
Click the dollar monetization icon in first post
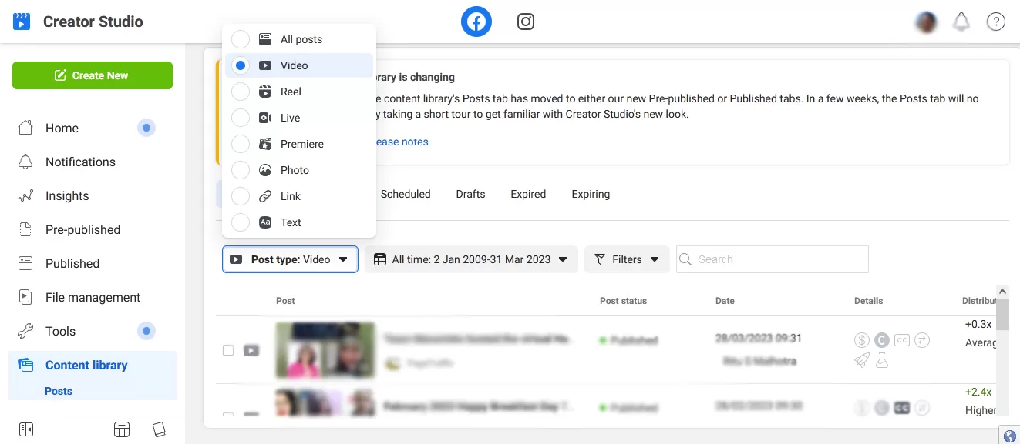pos(862,340)
